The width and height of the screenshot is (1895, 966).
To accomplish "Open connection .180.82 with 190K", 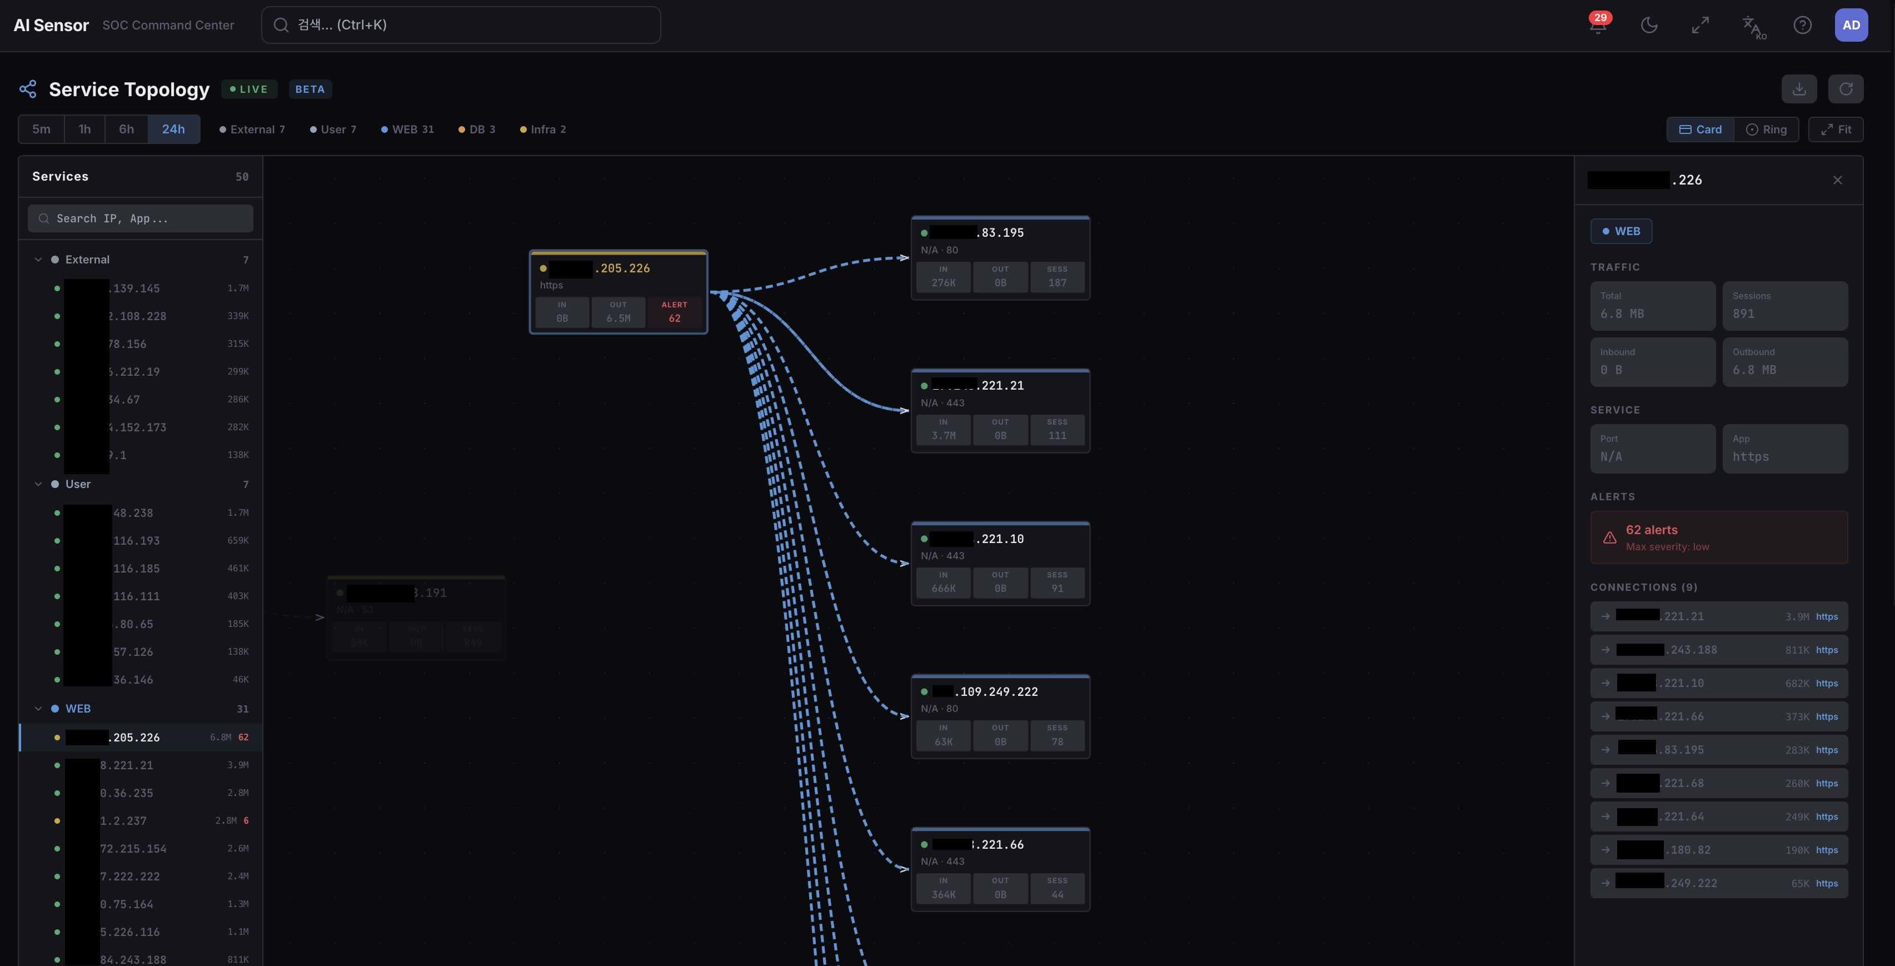I will click(1718, 850).
